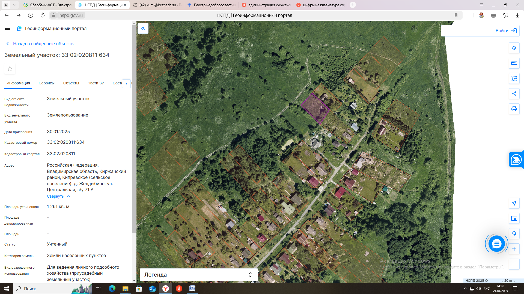Add parcel to favorites with star
This screenshot has height=294, width=524.
pyautogui.click(x=10, y=69)
